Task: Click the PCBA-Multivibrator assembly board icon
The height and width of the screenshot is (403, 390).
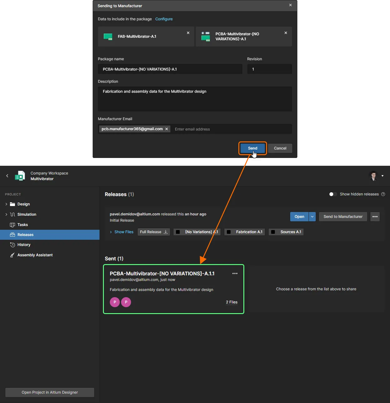Action: [206, 36]
